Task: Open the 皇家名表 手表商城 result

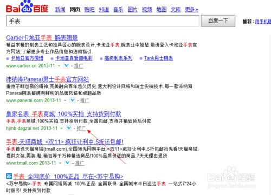Action: 63,114
